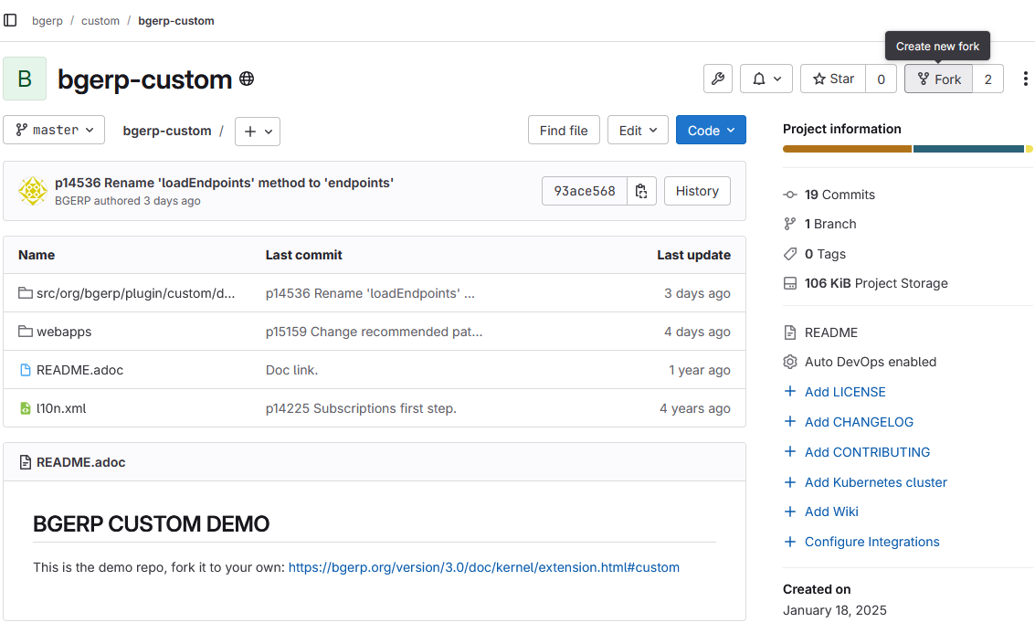The image size is (1035, 633).
Task: Open the master branch dropdown
Action: [54, 130]
